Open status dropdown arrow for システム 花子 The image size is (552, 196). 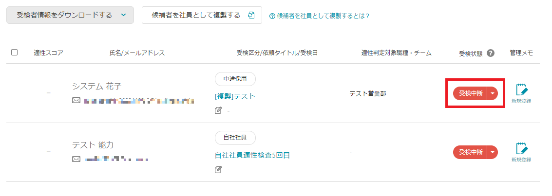tap(493, 93)
